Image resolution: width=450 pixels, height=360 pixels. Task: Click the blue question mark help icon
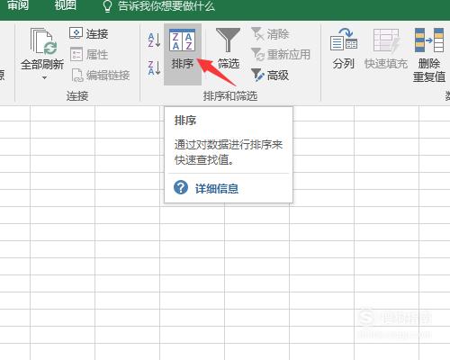[181, 188]
